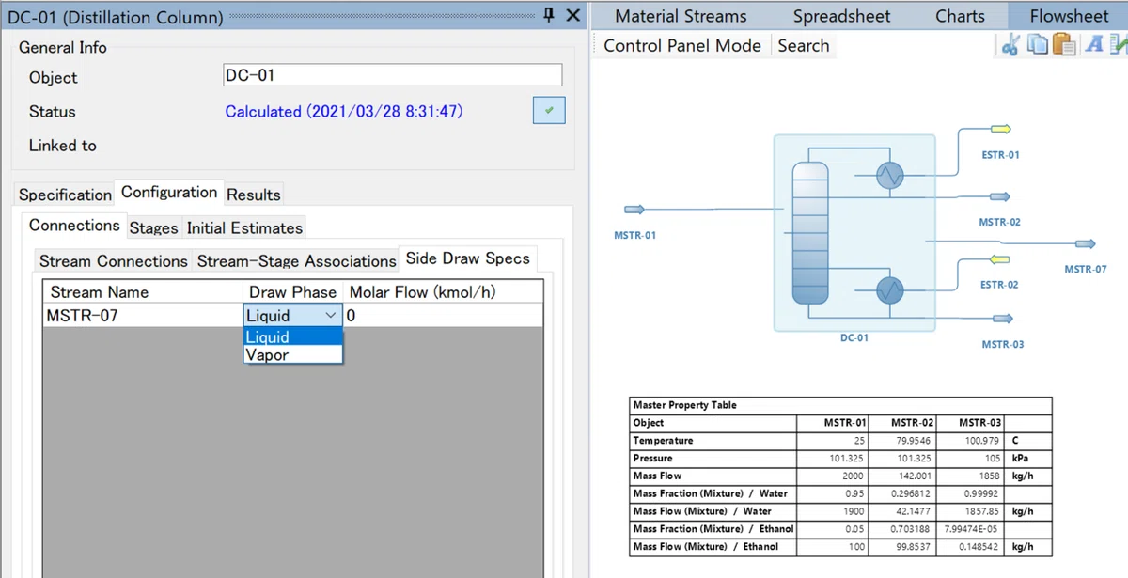Choose Liquid in the Draw Phase list
This screenshot has width=1128, height=578.
(x=293, y=337)
